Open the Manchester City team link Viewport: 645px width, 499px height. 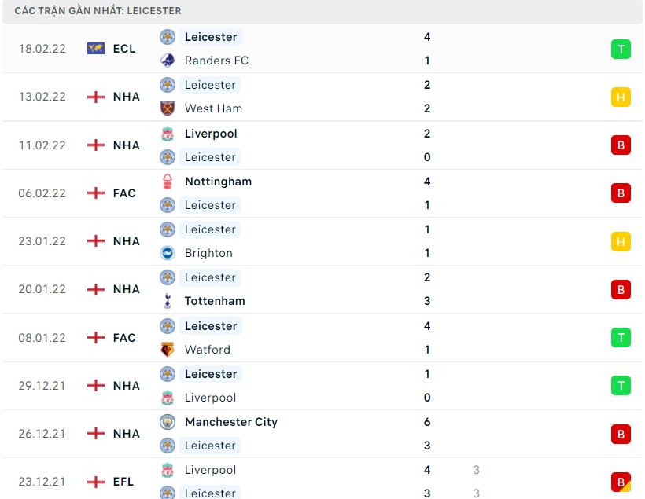click(x=230, y=422)
